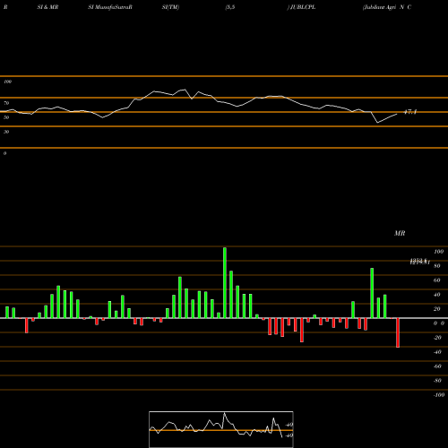Open the mini overview chart at the bottom

[x=221, y=429]
